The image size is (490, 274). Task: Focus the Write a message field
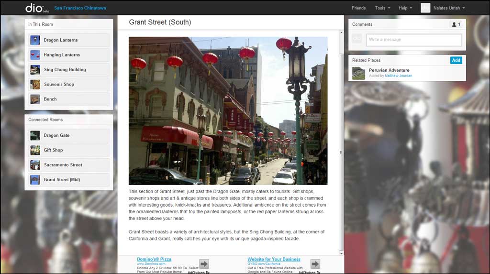click(x=414, y=40)
